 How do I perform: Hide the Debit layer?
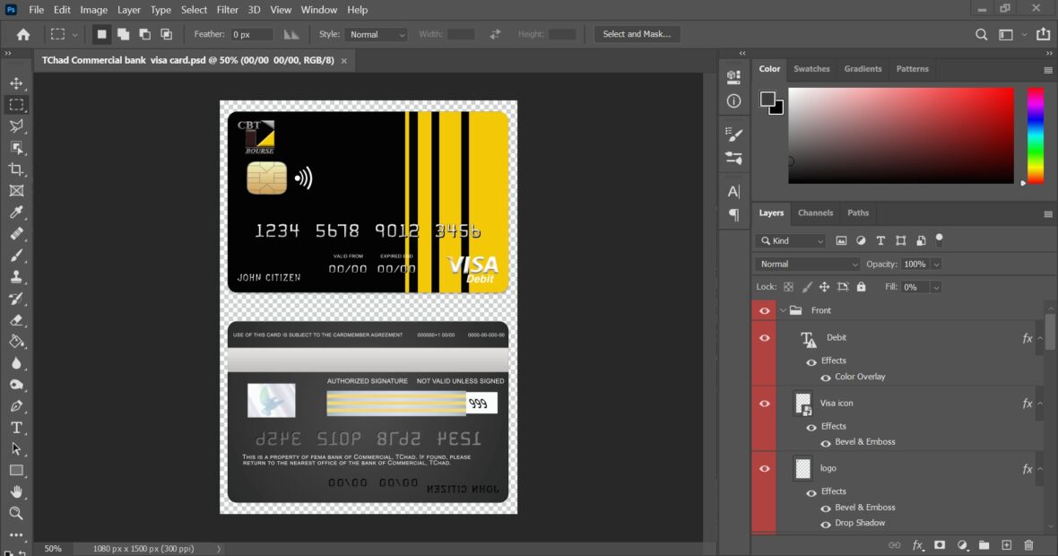pyautogui.click(x=764, y=337)
